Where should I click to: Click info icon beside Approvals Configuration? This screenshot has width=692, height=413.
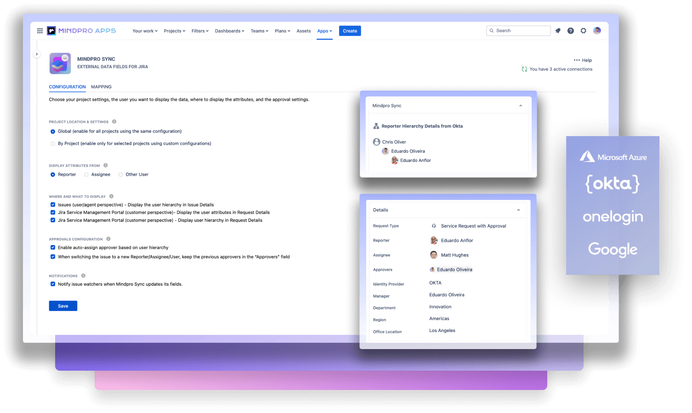pyautogui.click(x=108, y=239)
